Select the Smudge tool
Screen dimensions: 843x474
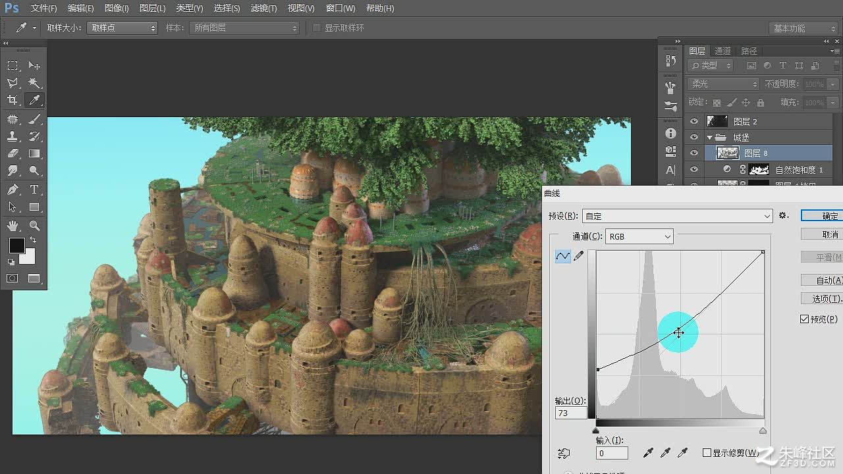[x=13, y=171]
